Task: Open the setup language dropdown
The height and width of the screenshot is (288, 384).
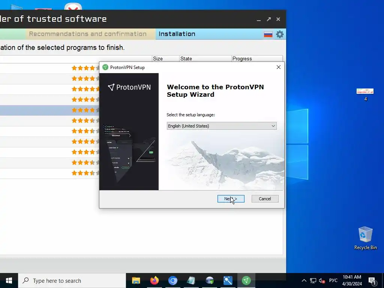Action: click(221, 126)
